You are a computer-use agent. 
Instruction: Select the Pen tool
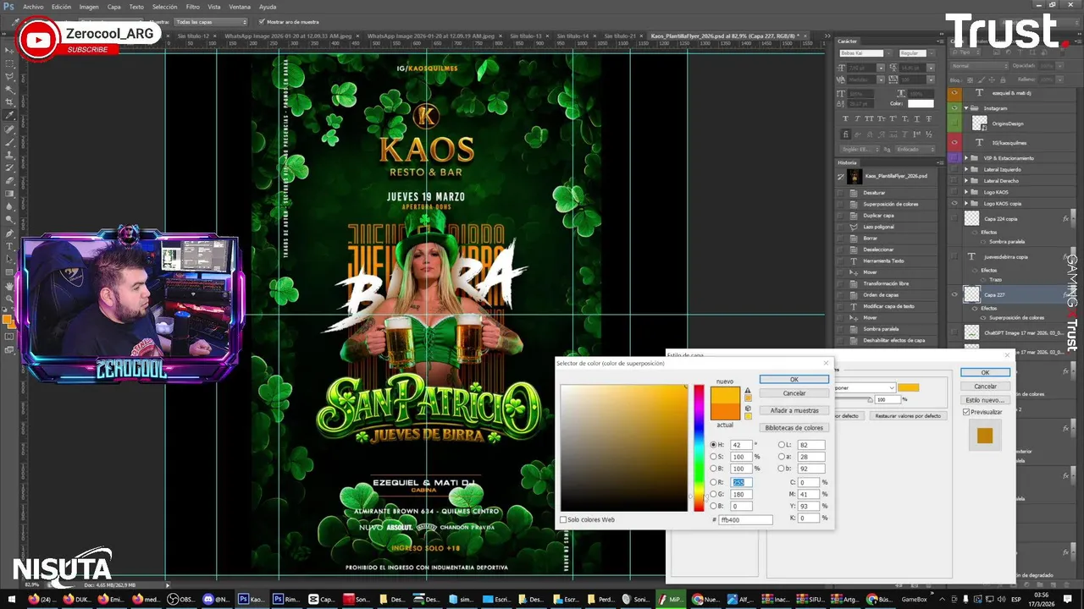pyautogui.click(x=9, y=233)
